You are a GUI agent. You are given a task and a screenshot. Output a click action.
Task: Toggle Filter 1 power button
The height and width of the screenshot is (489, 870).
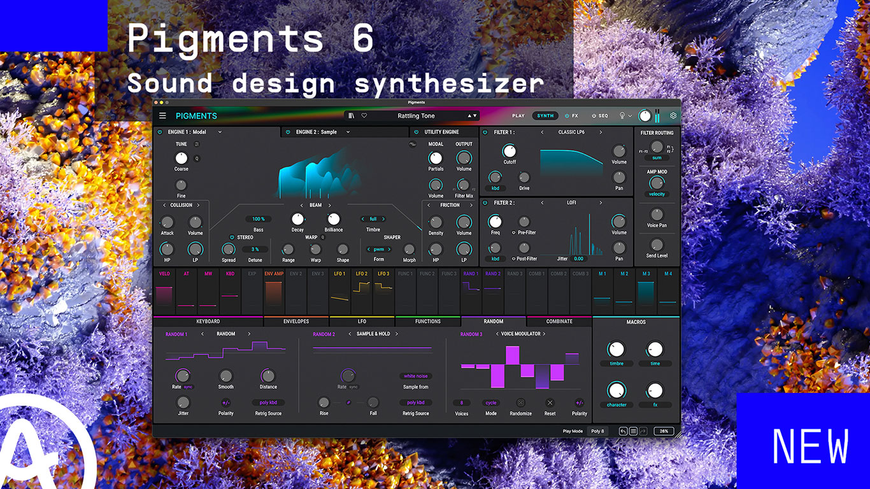pos(487,132)
